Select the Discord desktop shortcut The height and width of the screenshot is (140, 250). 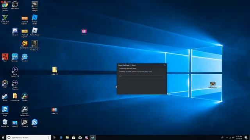coord(15,31)
